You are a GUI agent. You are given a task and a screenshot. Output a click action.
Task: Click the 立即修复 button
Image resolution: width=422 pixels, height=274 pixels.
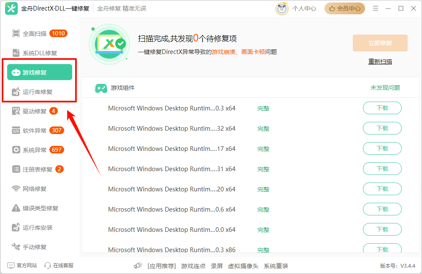tap(379, 43)
